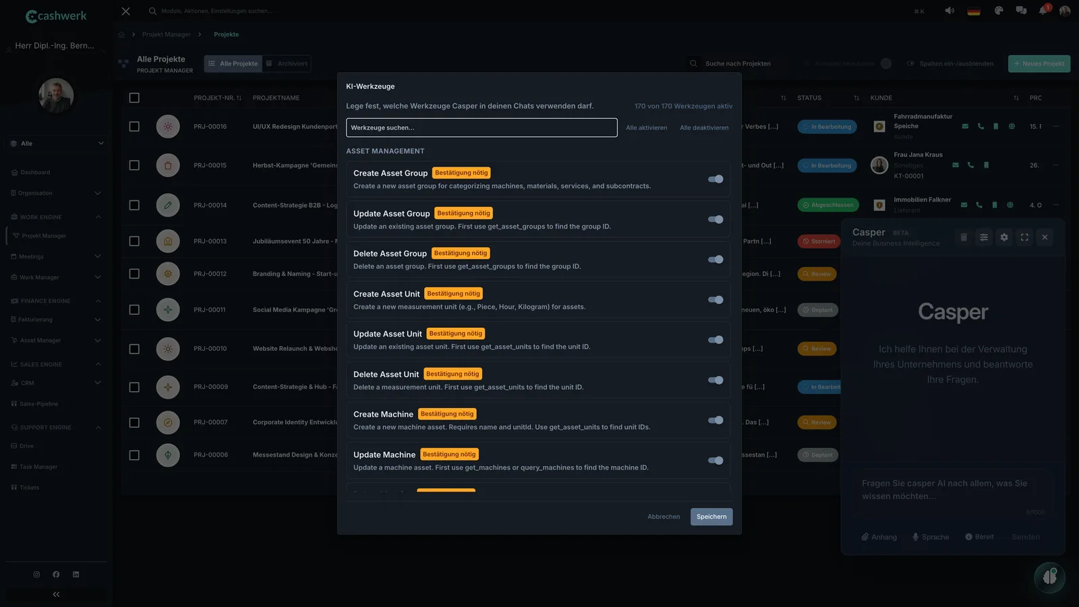Click the floating Casper assistant button

(1049, 577)
